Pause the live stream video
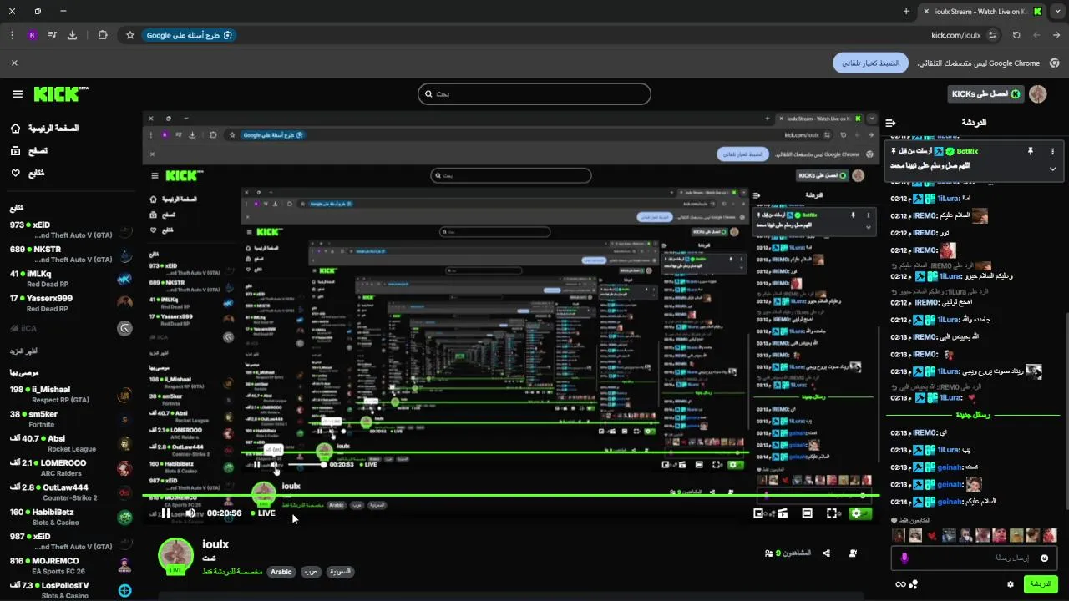The height and width of the screenshot is (601, 1069). pos(165,513)
